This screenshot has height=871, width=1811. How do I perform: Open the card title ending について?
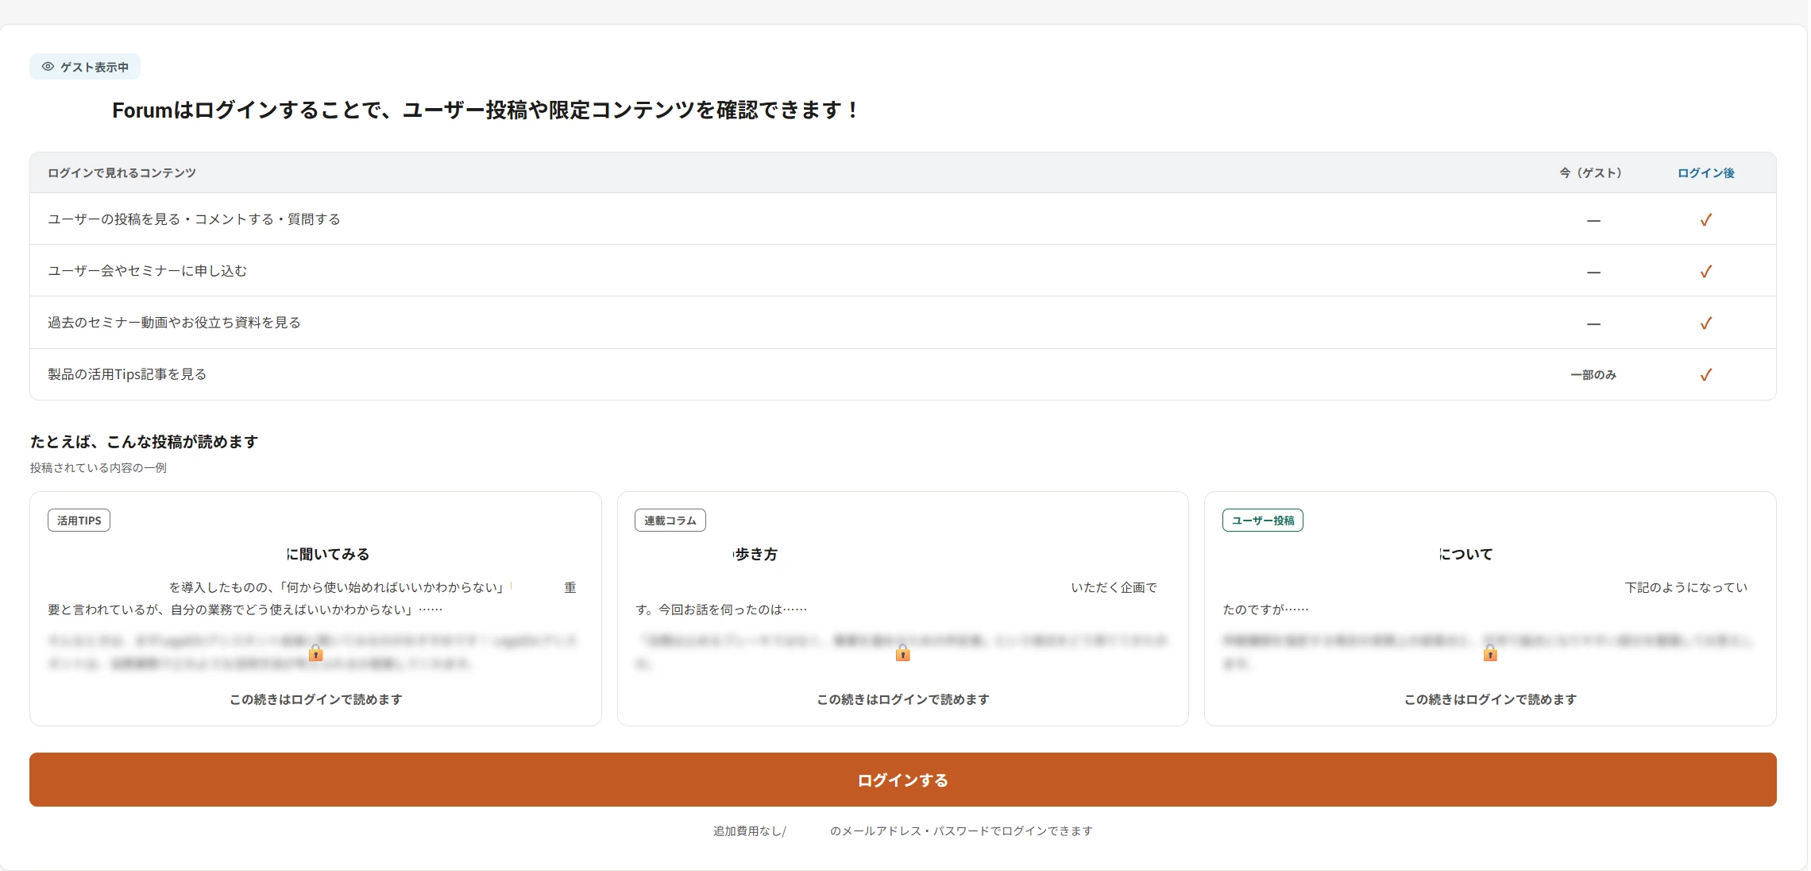tap(1466, 554)
